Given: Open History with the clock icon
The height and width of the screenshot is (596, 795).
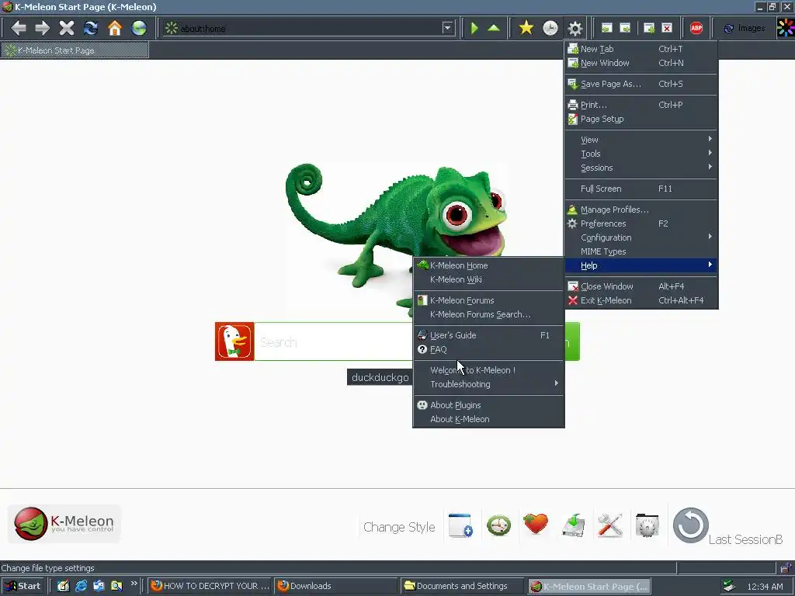Looking at the screenshot, I should (x=550, y=28).
